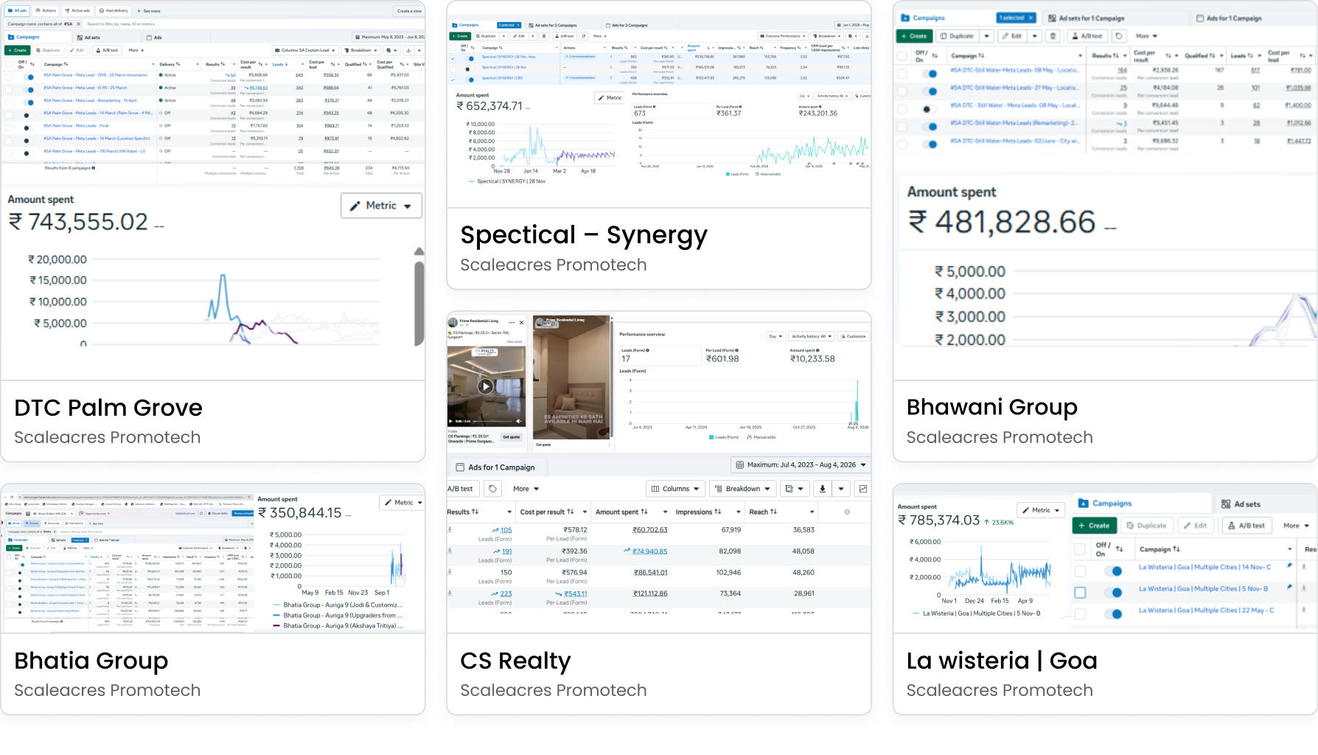The image size is (1318, 755).
Task: Click the pencil Metric button in DTC Palm Grove card
Action: click(381, 206)
